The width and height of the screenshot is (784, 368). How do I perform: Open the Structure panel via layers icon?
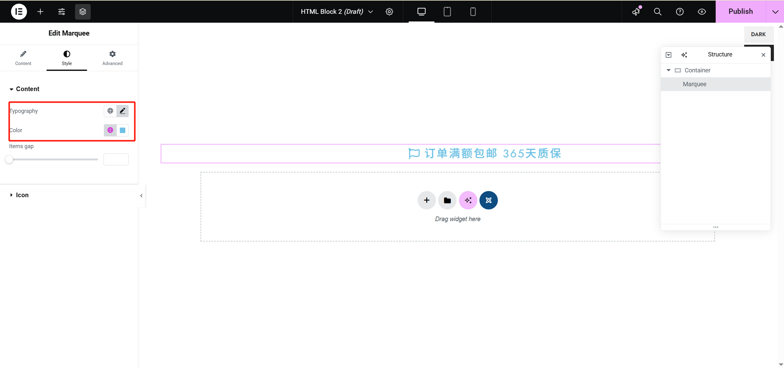pyautogui.click(x=82, y=11)
